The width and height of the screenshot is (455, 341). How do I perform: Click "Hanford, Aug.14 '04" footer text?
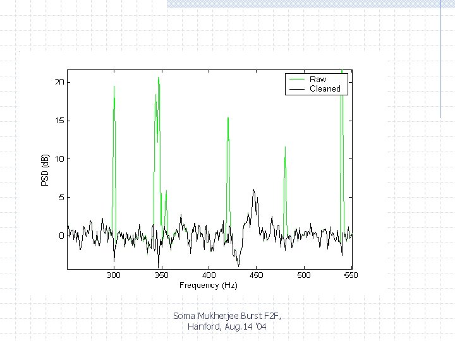point(227,326)
